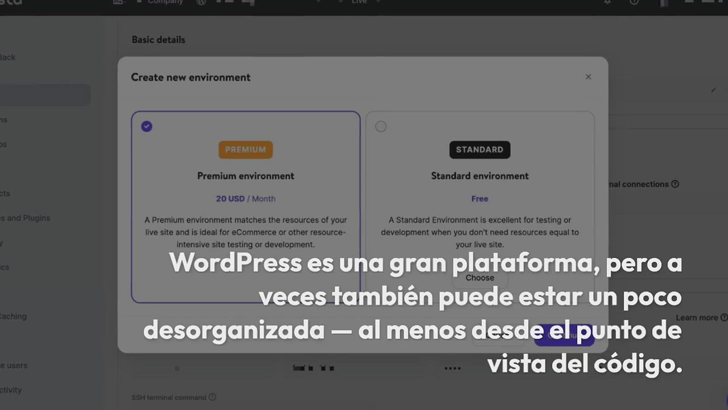Close the Create new environment dialog
Screen dimensions: 728x410
(588, 77)
